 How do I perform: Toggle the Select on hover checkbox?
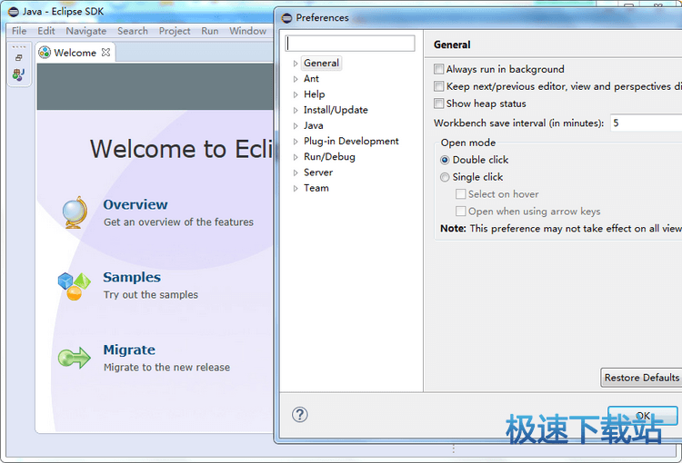461,194
